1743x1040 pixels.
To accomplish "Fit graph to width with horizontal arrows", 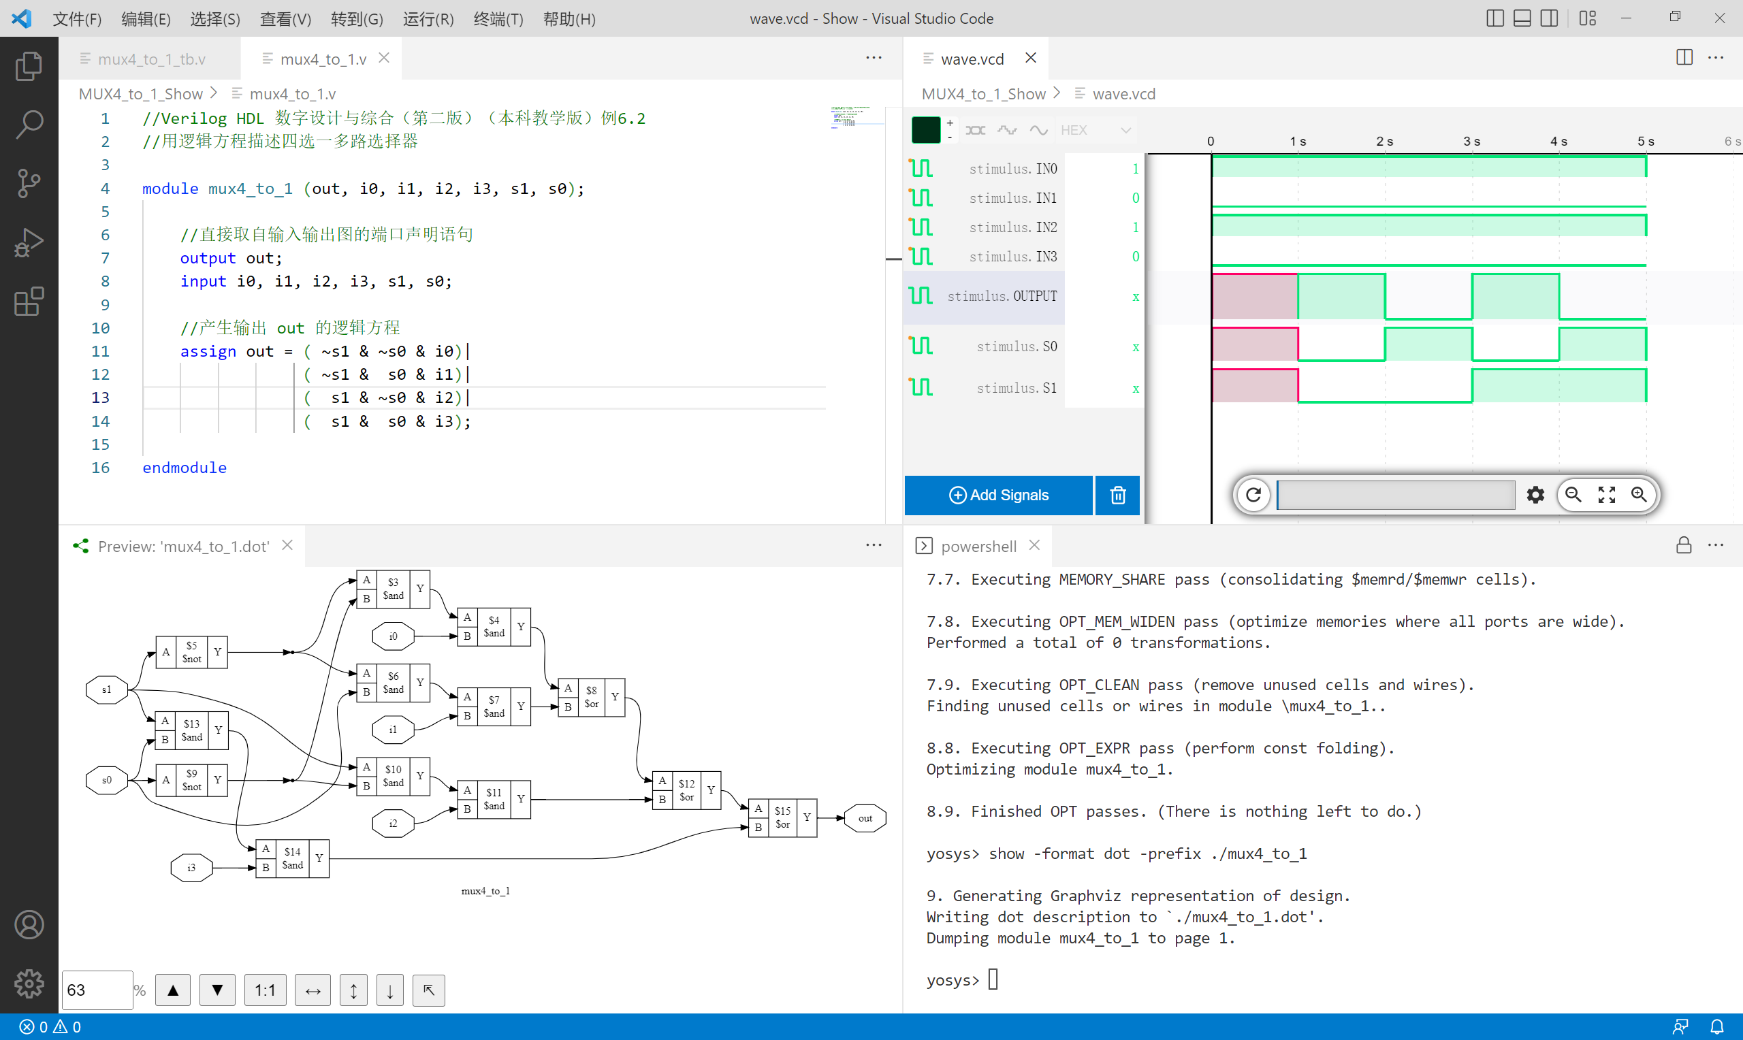I will coord(313,990).
